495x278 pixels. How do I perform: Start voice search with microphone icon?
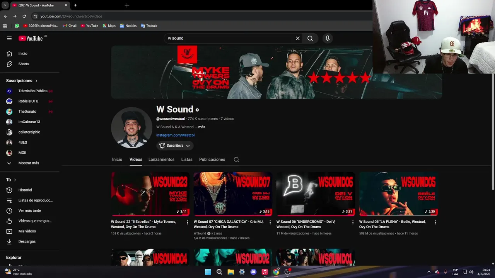[x=328, y=38]
